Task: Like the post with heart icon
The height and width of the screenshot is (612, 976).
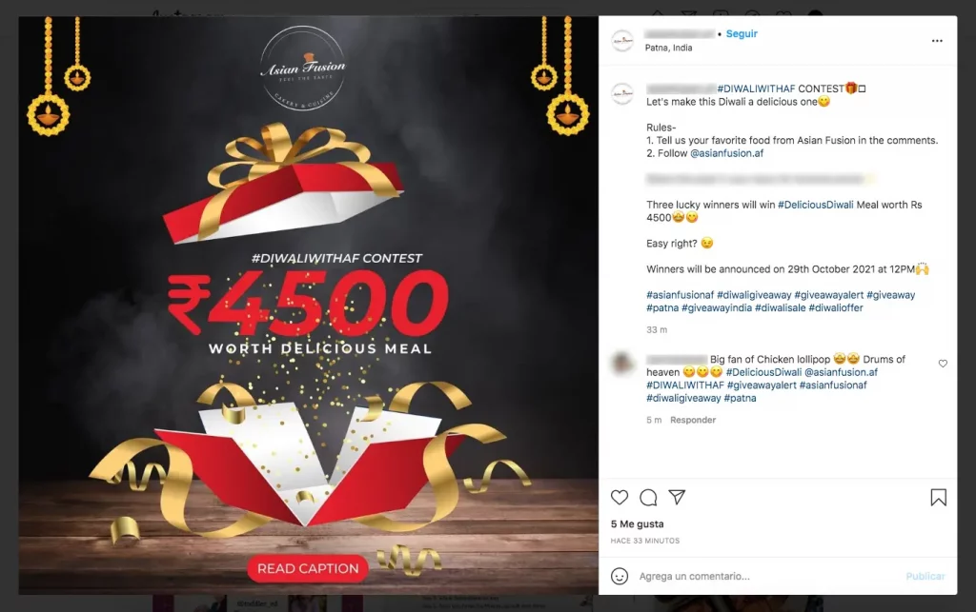Action: click(619, 497)
